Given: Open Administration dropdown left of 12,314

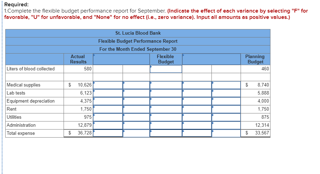Looking at the screenshot, I should (226, 125).
